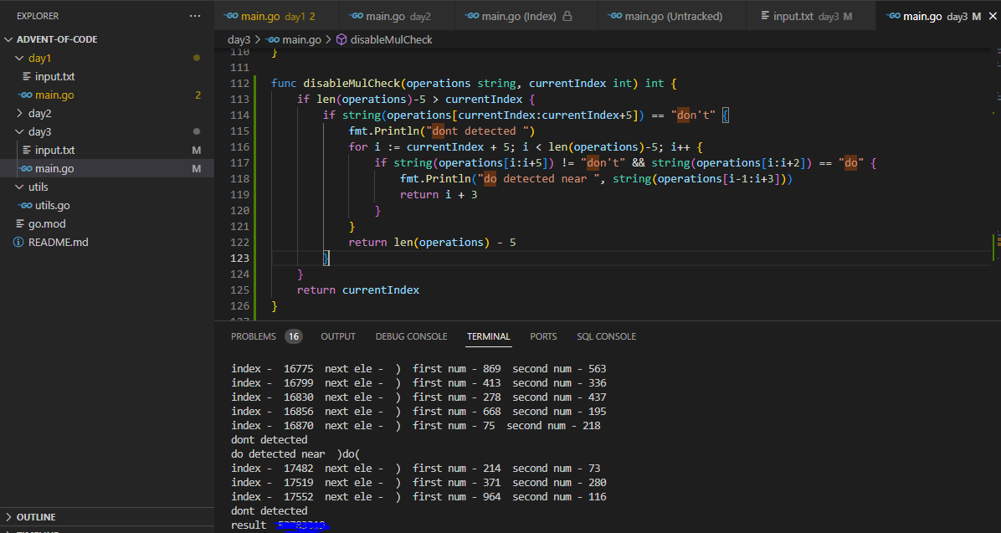Viewport: 1001px width, 533px height.
Task: Click line number 123 in gutter
Action: point(239,258)
